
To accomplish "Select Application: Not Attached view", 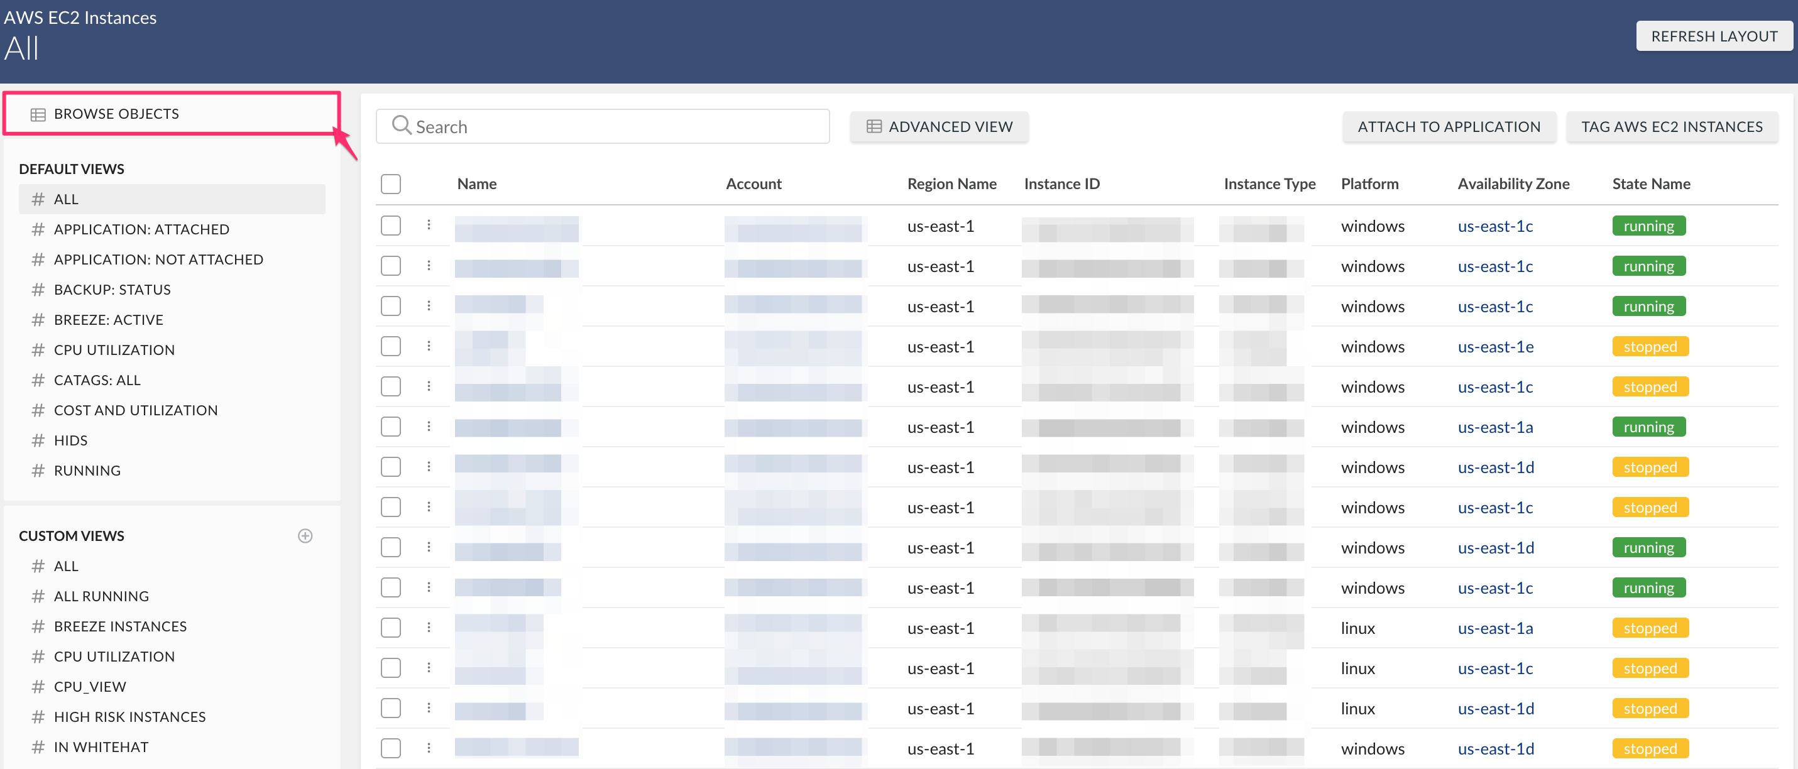I will (x=158, y=259).
